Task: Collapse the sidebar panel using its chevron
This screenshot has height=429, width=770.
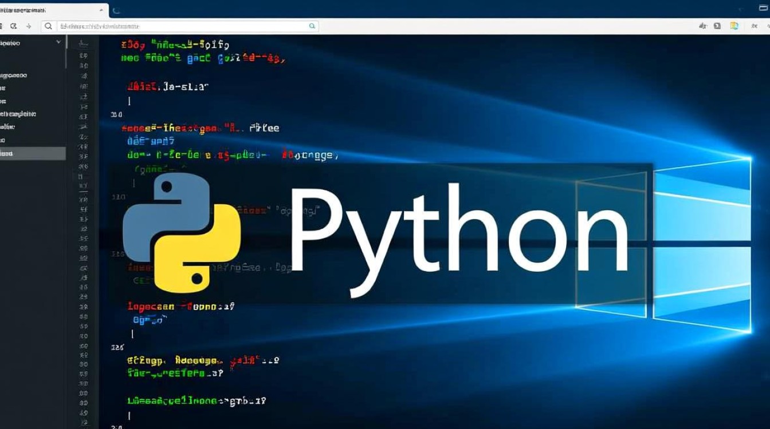Action: click(x=58, y=42)
